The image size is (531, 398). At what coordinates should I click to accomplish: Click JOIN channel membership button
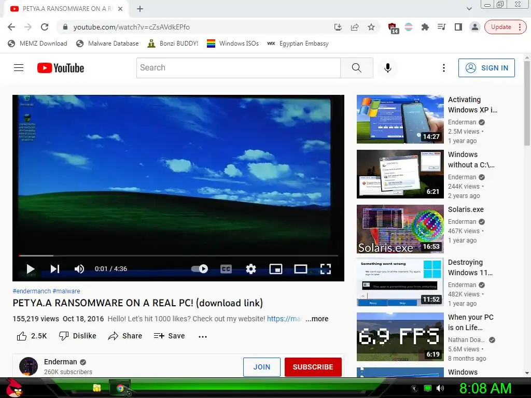click(x=262, y=367)
